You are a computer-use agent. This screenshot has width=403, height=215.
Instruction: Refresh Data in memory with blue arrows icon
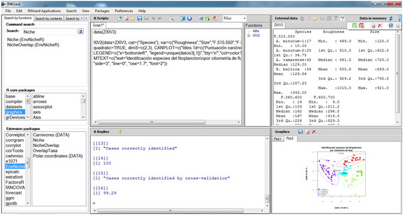point(391,18)
